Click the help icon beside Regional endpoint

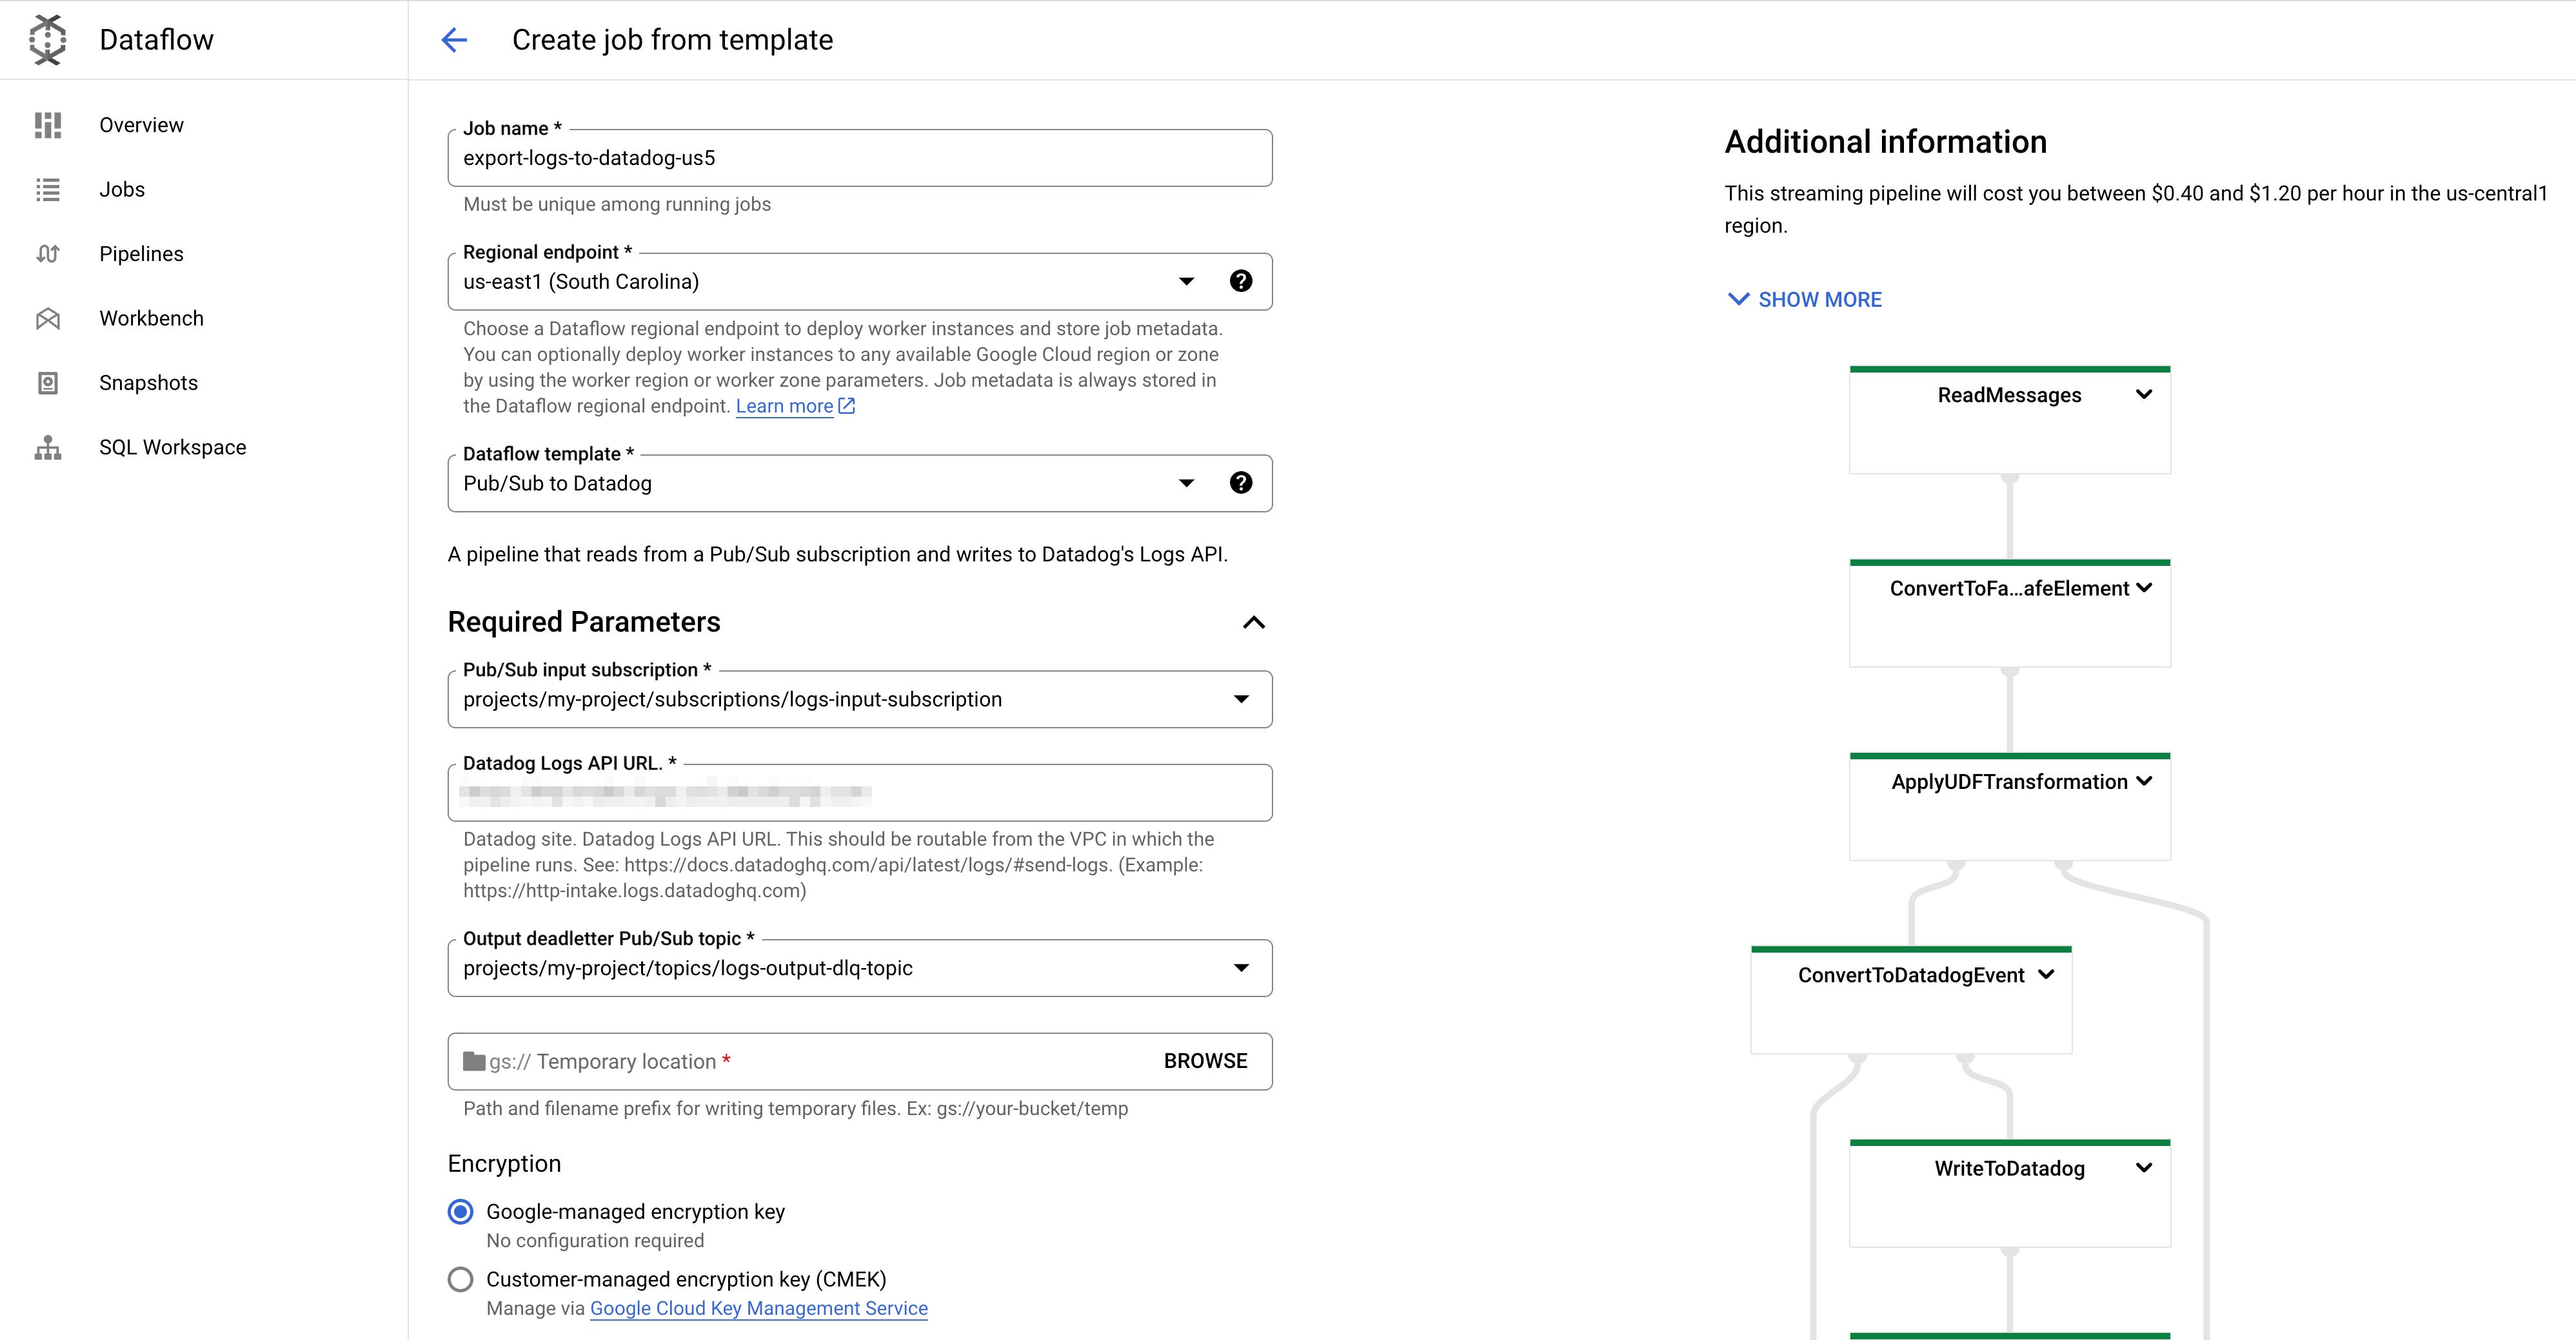coord(1241,281)
